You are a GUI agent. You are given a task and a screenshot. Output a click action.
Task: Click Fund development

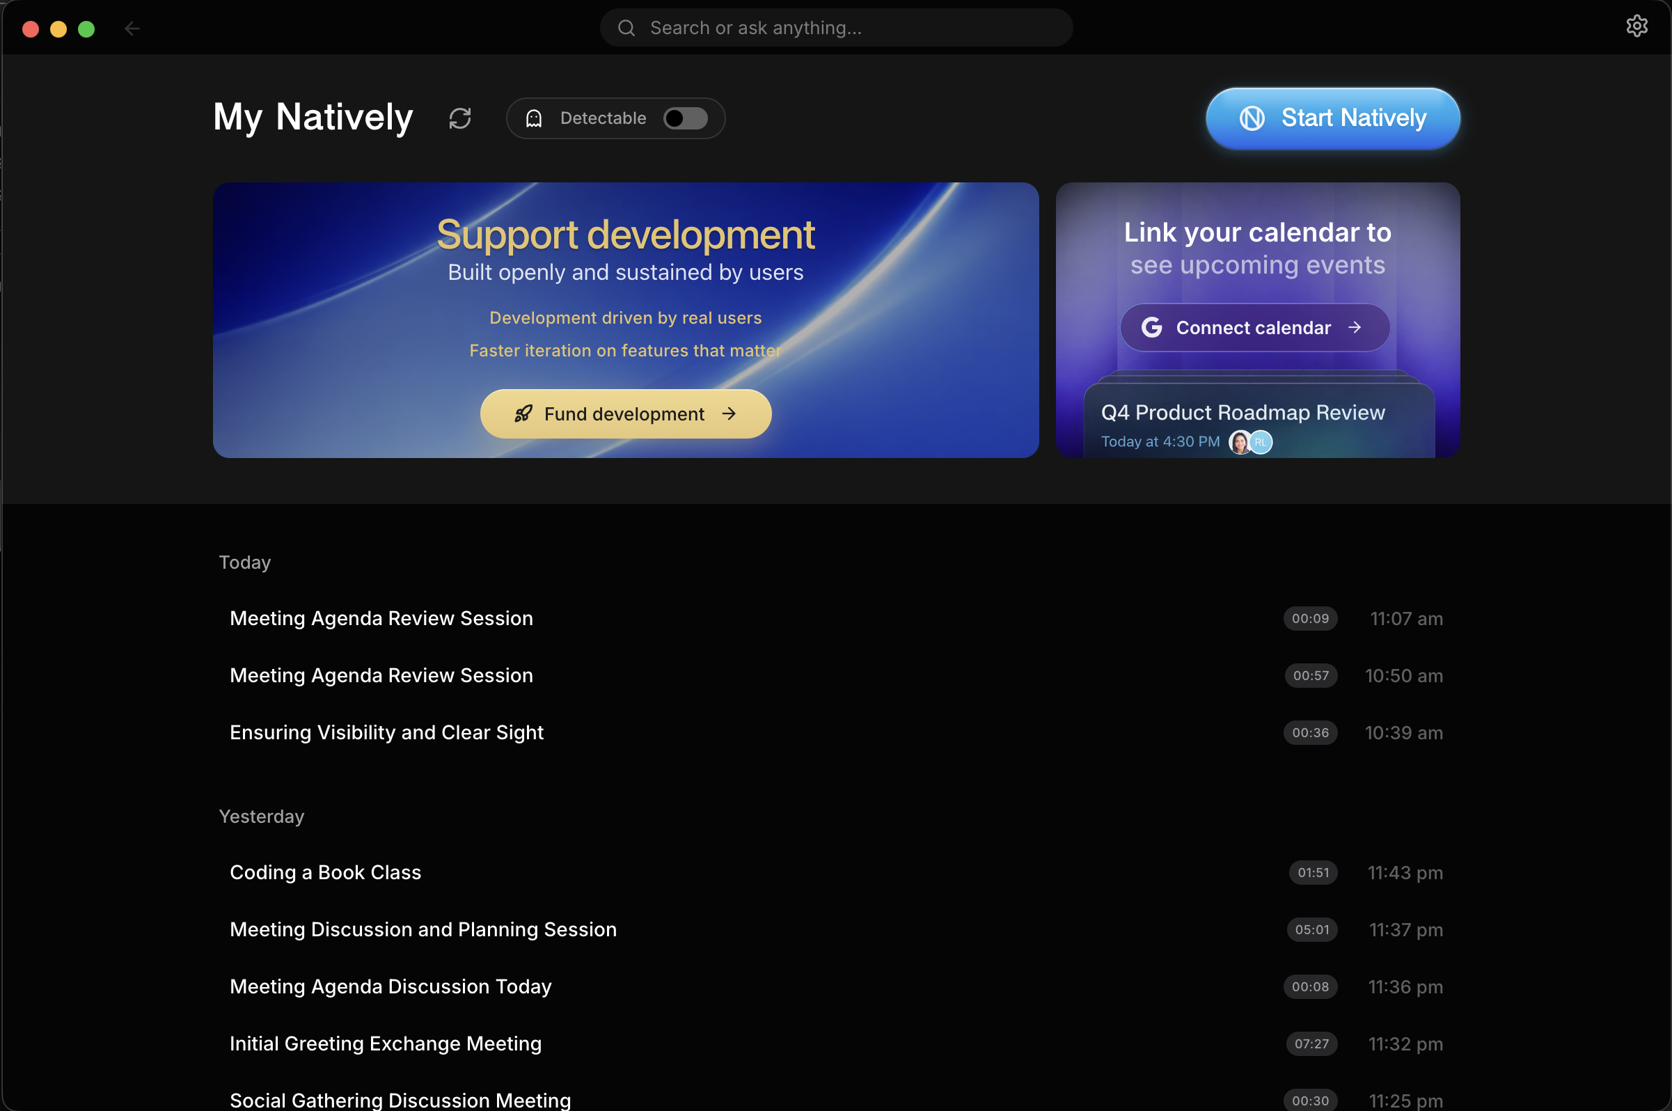pos(626,413)
